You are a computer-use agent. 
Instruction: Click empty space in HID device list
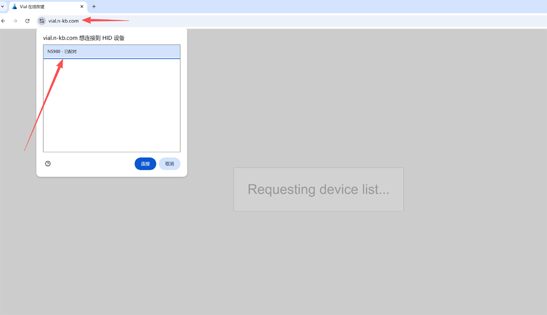coord(111,107)
